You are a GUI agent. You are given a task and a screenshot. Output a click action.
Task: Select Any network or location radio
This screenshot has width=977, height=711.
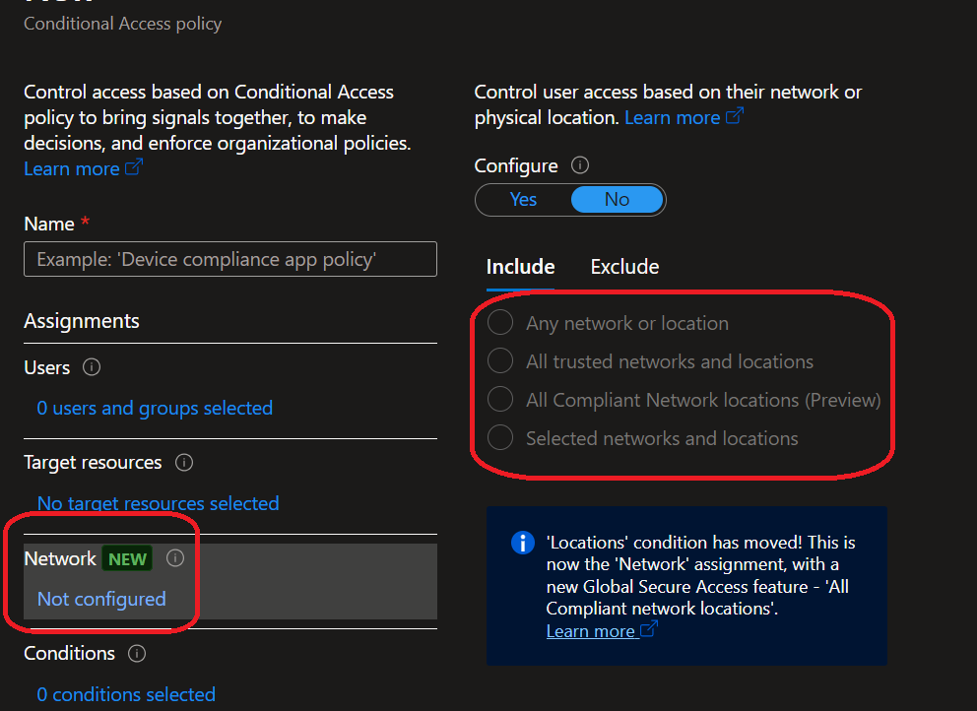coord(500,323)
